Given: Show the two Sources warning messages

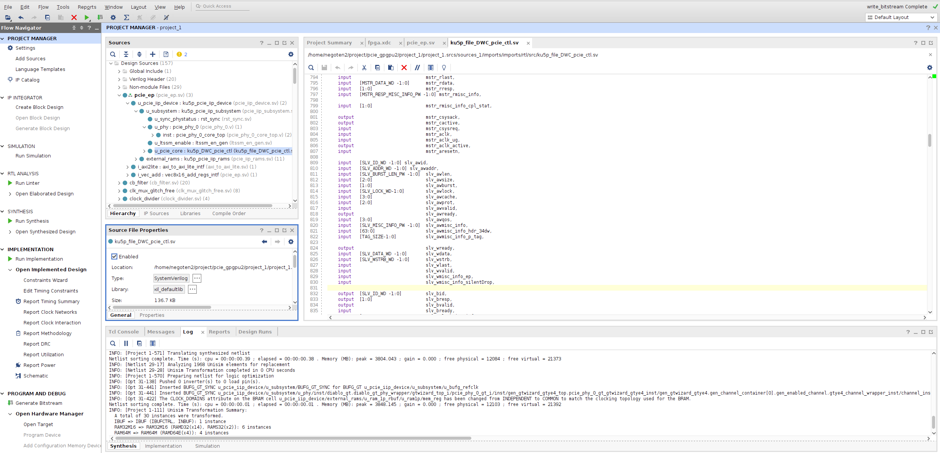Looking at the screenshot, I should click(x=182, y=54).
